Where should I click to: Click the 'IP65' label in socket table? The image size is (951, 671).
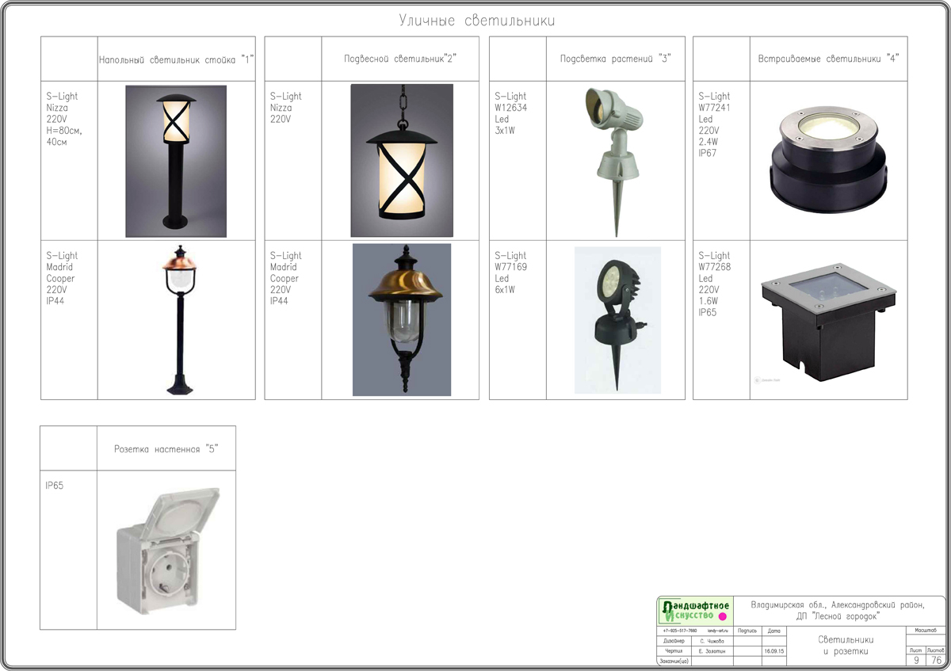55,486
